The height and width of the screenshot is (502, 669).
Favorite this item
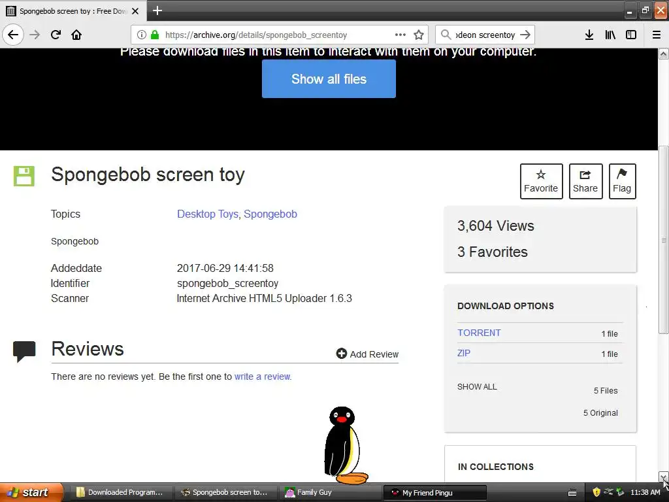pyautogui.click(x=541, y=181)
